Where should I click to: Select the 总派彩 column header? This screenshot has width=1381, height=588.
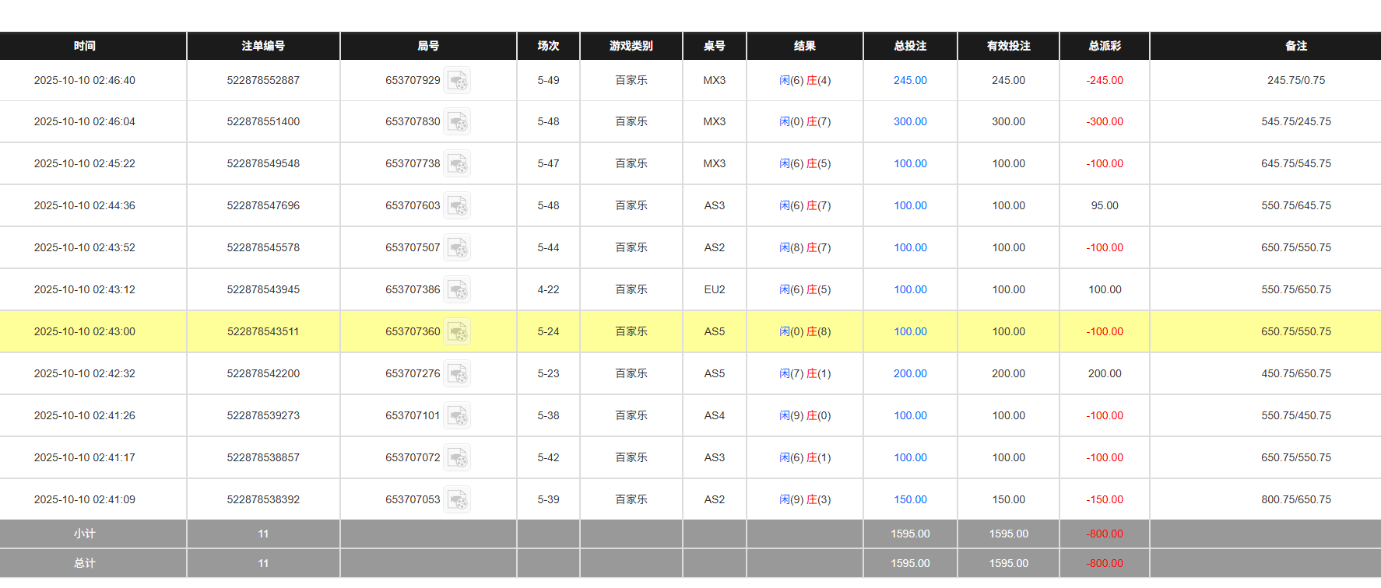point(1104,46)
